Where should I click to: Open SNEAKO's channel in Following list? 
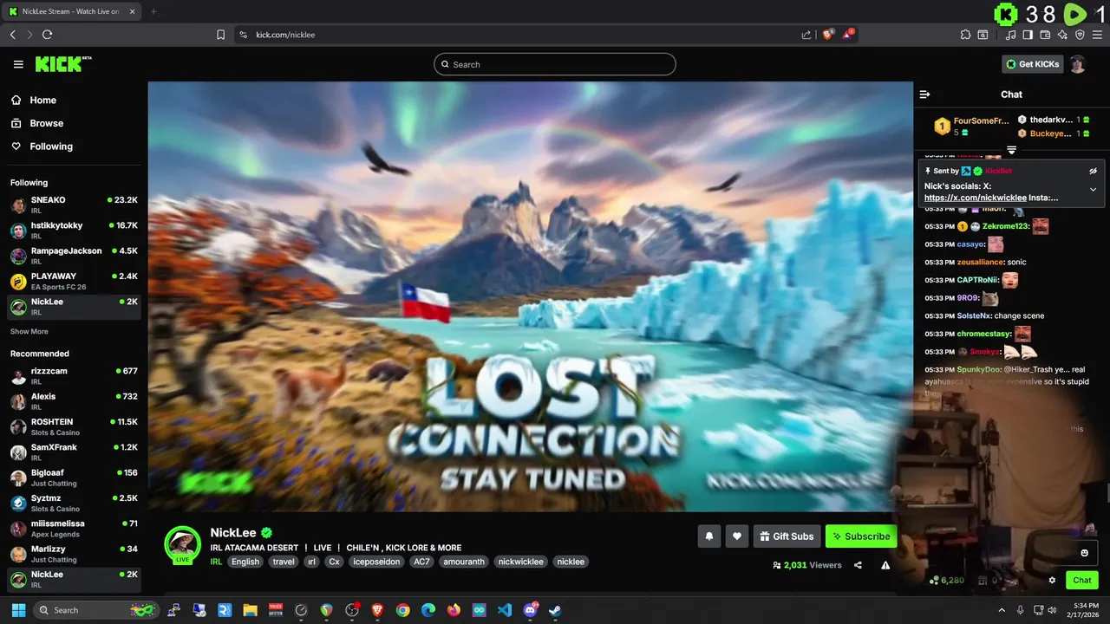(74, 205)
